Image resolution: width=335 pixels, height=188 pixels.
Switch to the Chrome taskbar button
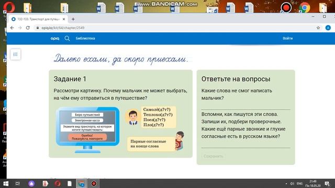[82, 183]
